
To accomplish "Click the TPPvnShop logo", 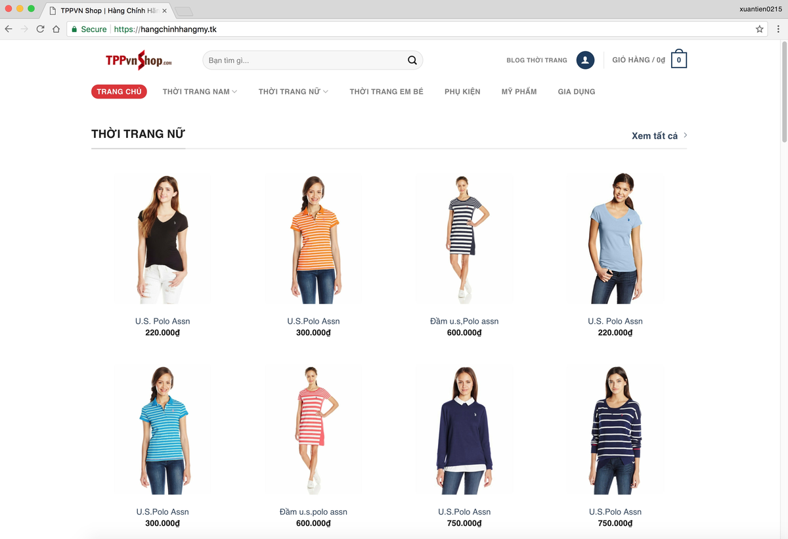I will click(139, 60).
